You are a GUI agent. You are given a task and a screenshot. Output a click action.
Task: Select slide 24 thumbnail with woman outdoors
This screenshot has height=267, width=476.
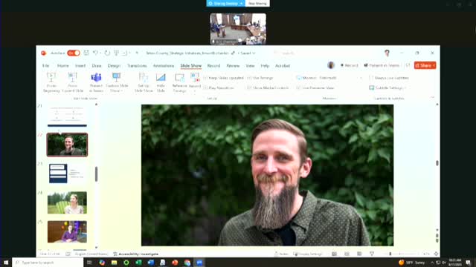[67, 202]
